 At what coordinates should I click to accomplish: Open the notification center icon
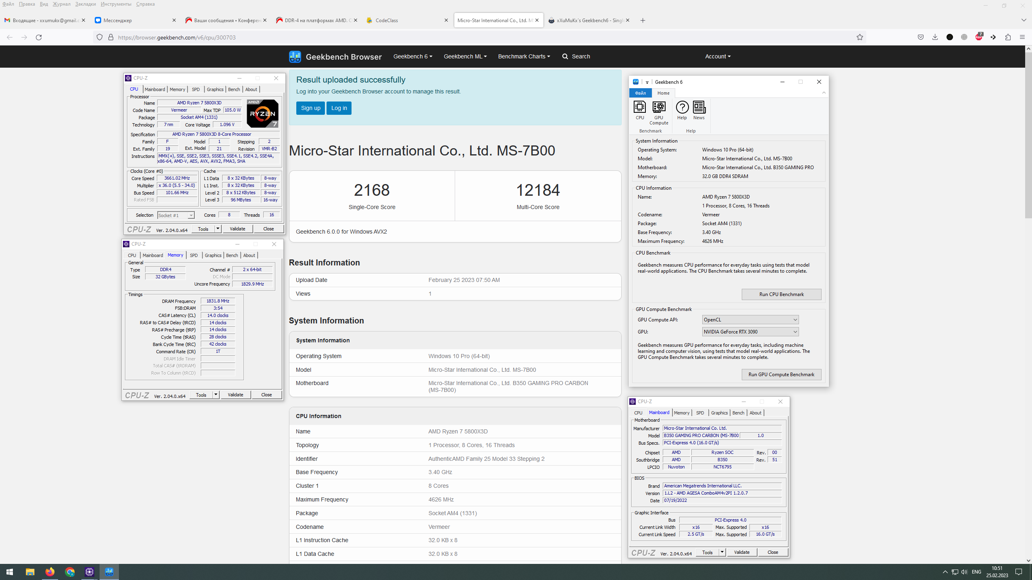pos(1019,572)
